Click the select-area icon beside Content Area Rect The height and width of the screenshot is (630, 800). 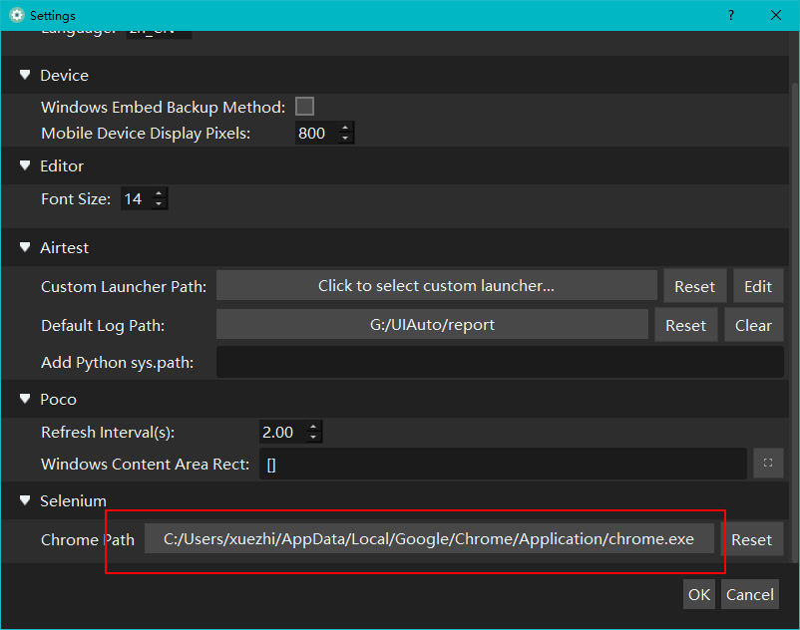click(x=768, y=463)
